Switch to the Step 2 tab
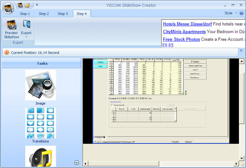Image resolution: width=246 pixels, height=168 pixels. 44,14
